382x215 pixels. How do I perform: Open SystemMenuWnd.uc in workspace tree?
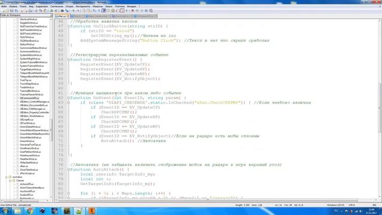pos(30,55)
